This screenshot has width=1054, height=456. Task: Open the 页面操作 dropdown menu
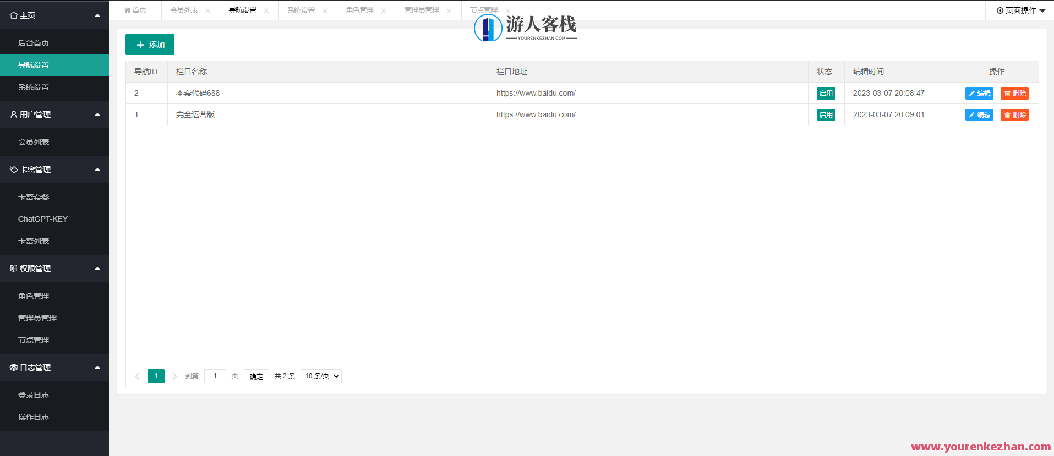[1020, 10]
